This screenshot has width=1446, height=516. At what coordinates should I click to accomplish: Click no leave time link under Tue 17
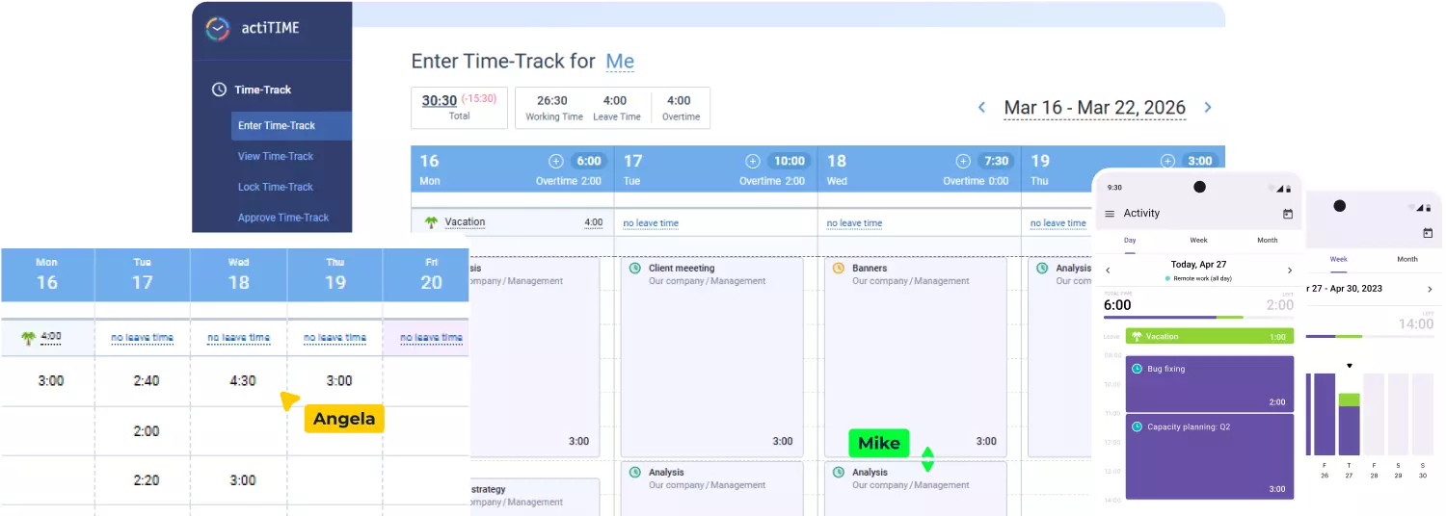(x=651, y=223)
